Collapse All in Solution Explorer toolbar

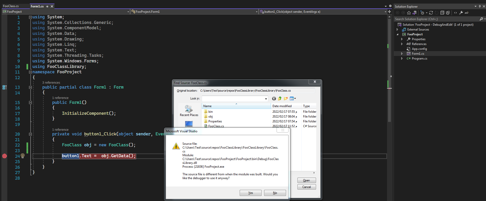coord(442,13)
